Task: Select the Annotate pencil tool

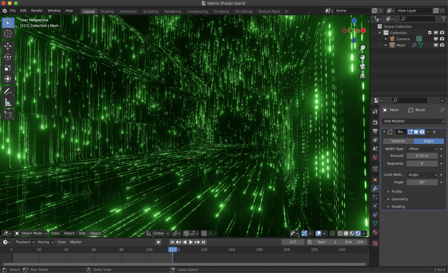Action: [x=8, y=91]
